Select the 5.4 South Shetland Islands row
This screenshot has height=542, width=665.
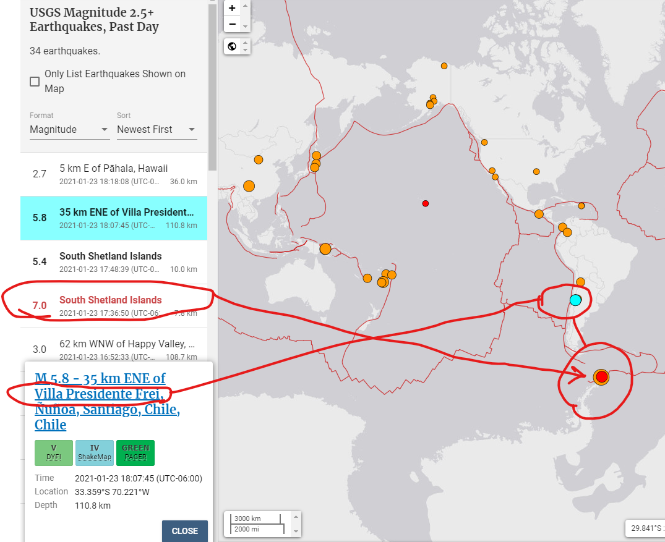pos(114,262)
